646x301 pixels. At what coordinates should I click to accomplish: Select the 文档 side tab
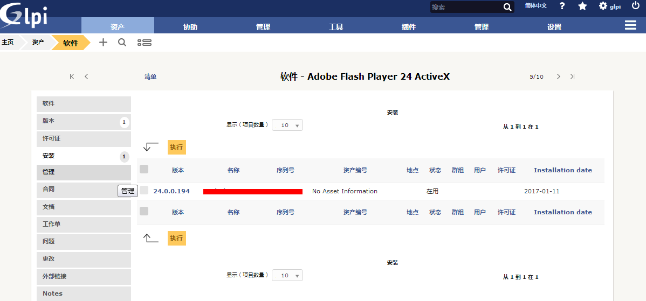[84, 207]
